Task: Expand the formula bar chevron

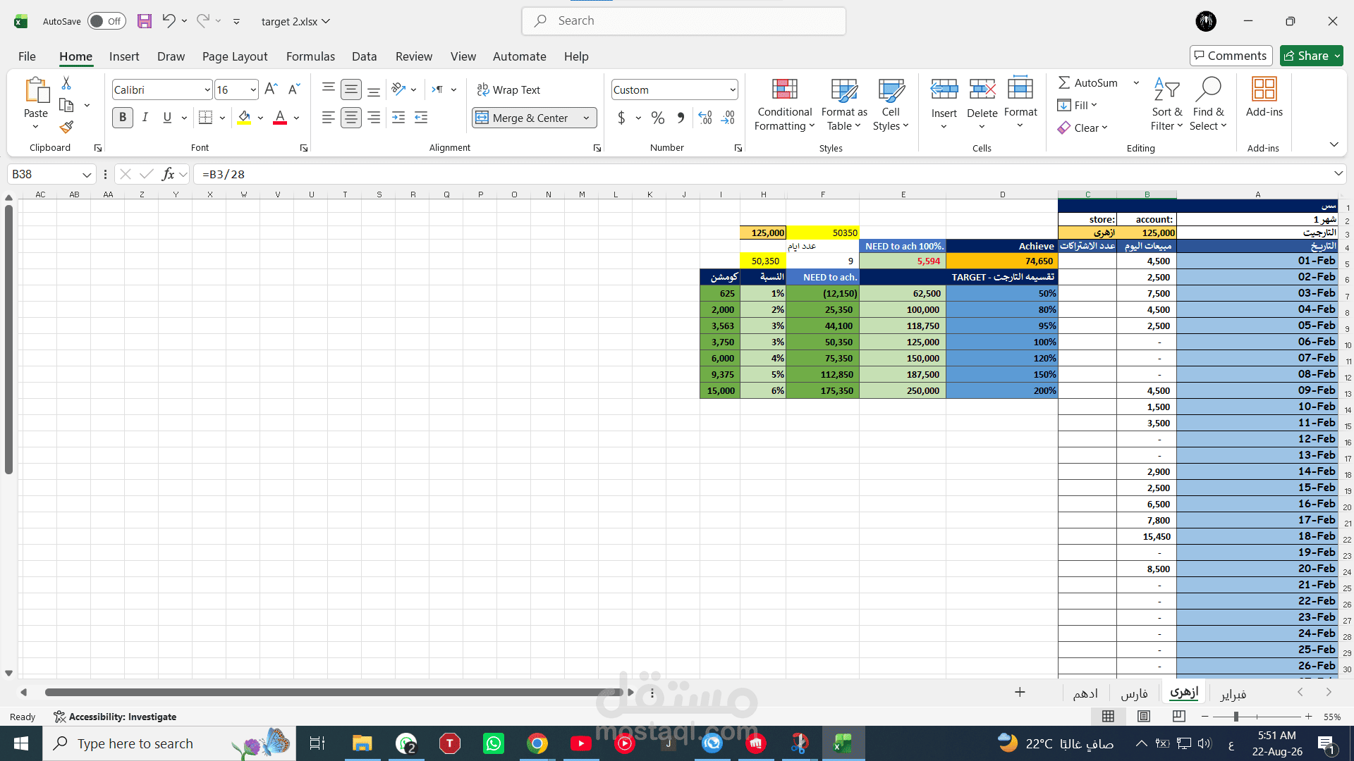Action: pyautogui.click(x=1338, y=173)
